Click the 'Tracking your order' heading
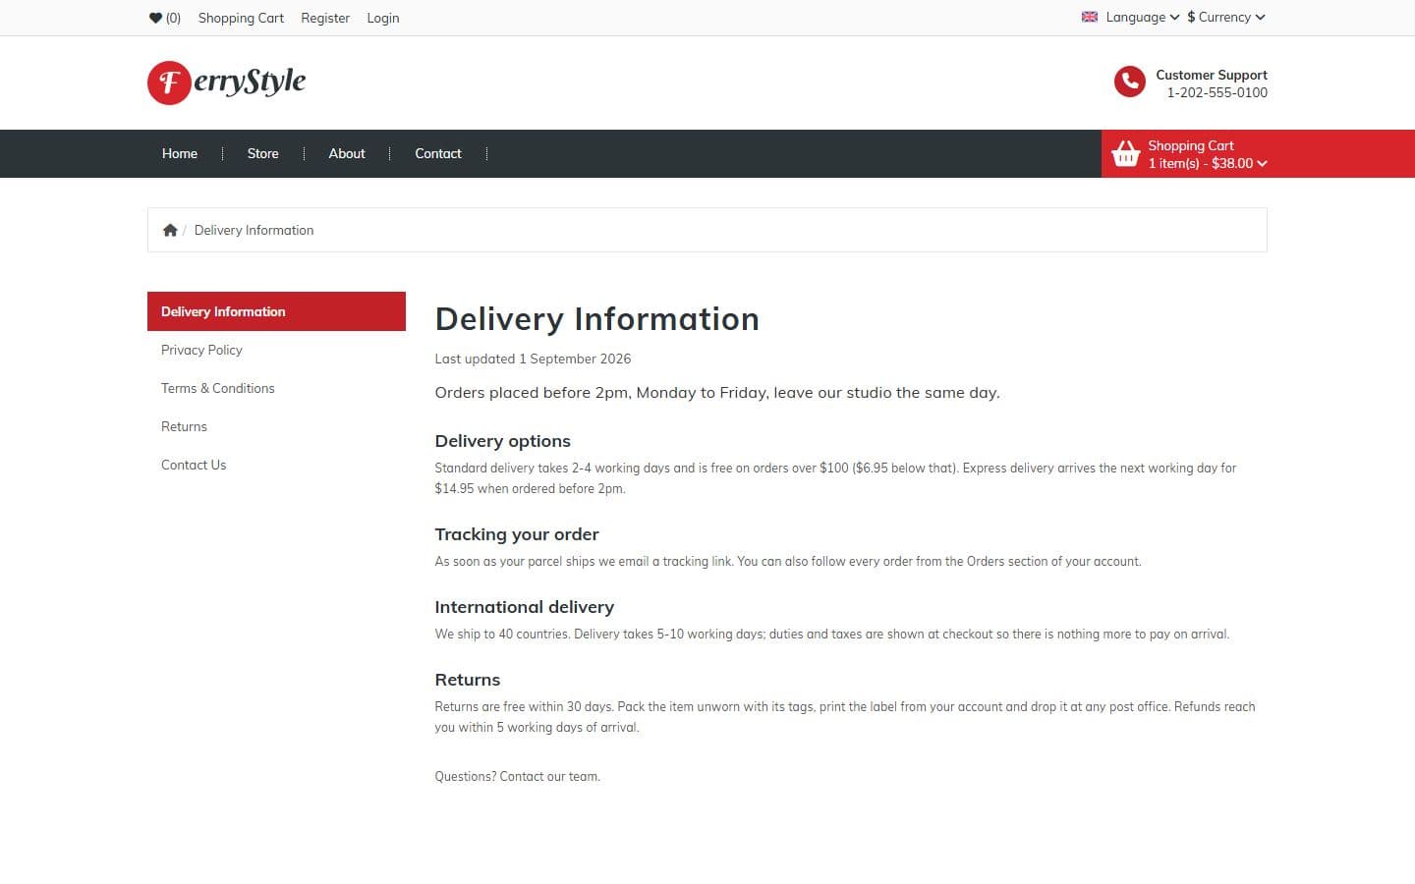The image size is (1415, 884). point(517,534)
